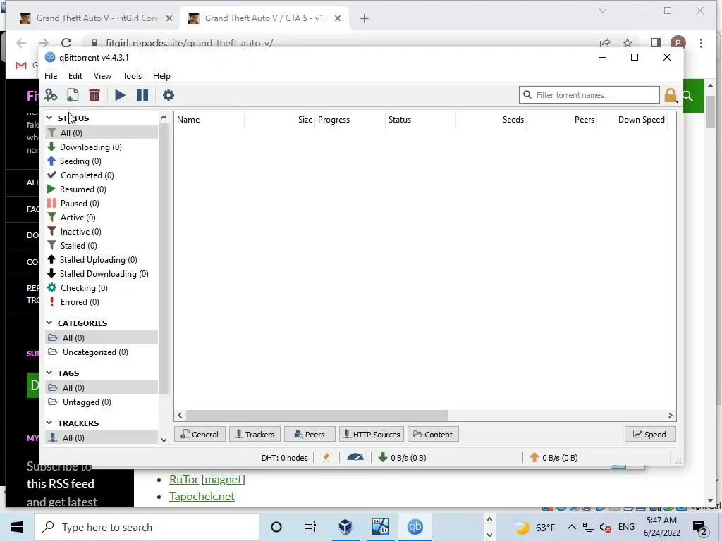The width and height of the screenshot is (722, 541).
Task: Select the Stalled Uploading (0) filter
Action: pos(102,260)
